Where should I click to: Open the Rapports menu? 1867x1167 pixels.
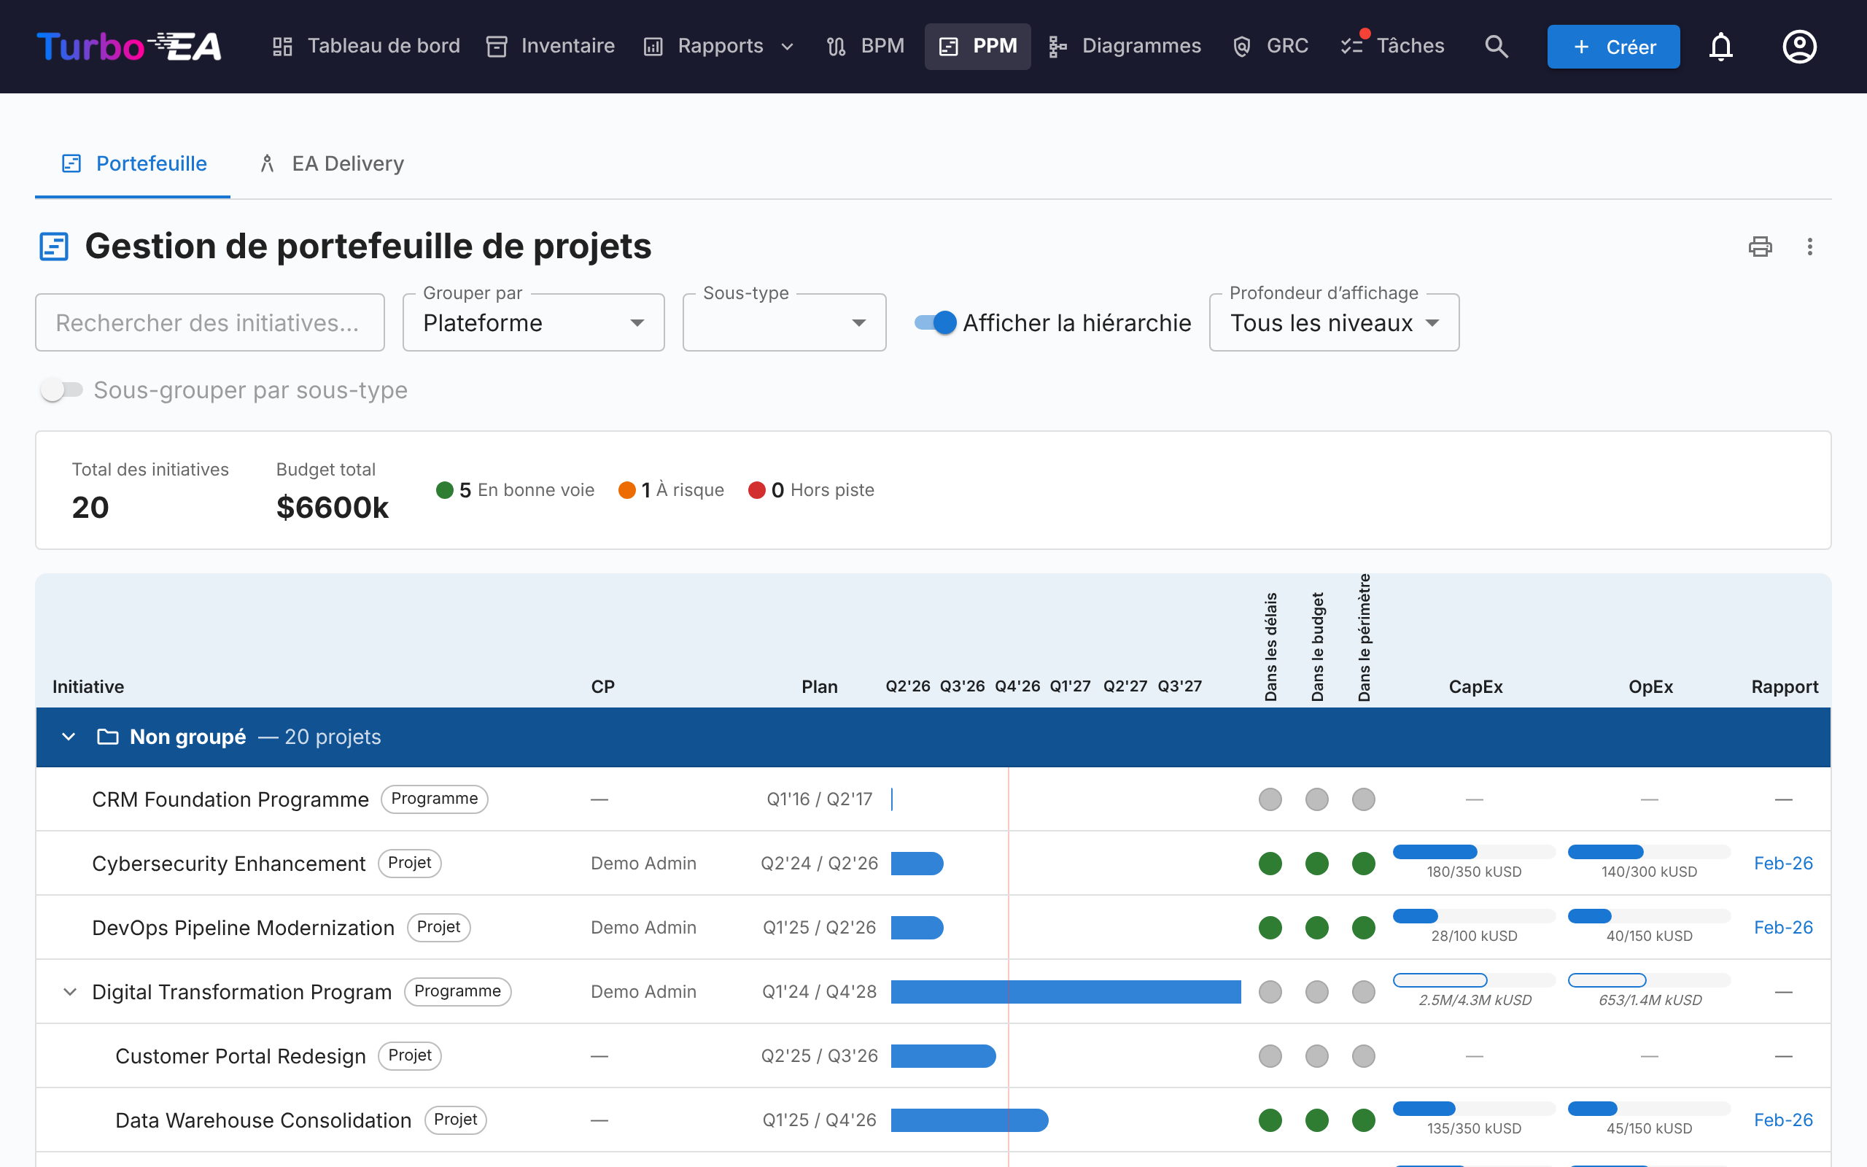pyautogui.click(x=719, y=46)
